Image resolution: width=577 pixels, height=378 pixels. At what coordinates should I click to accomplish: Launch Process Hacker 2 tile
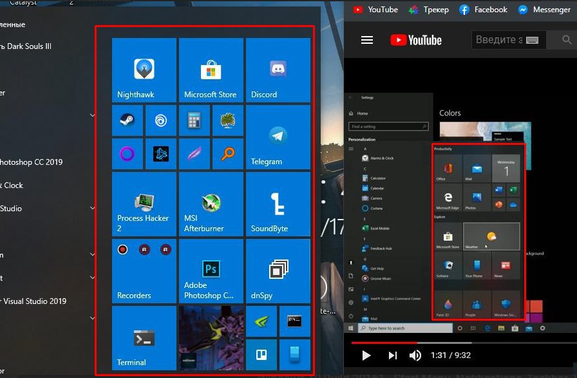[x=144, y=204]
